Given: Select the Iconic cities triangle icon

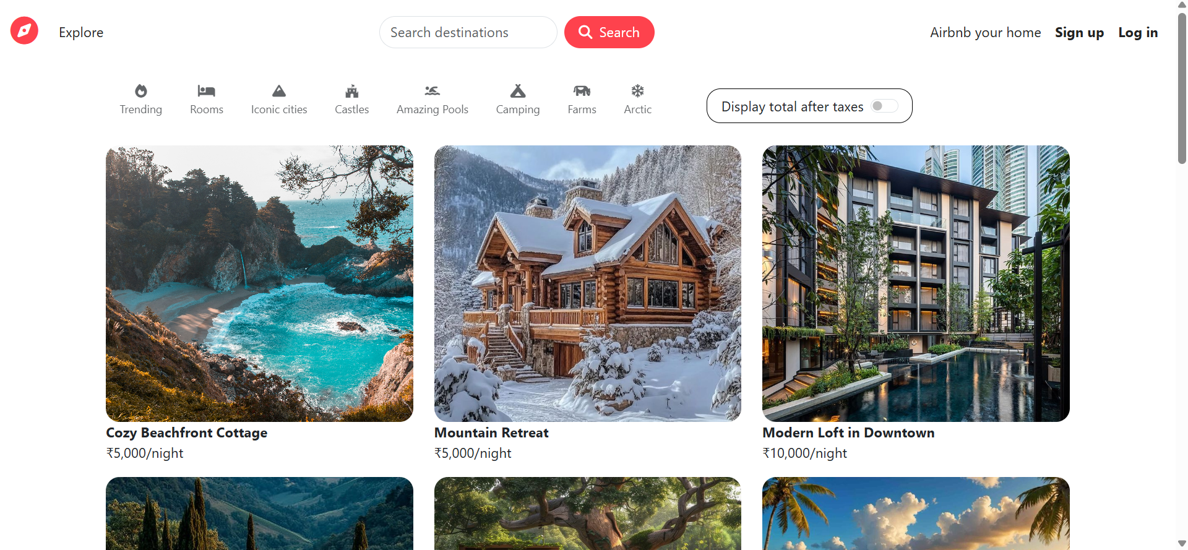Looking at the screenshot, I should 279,91.
